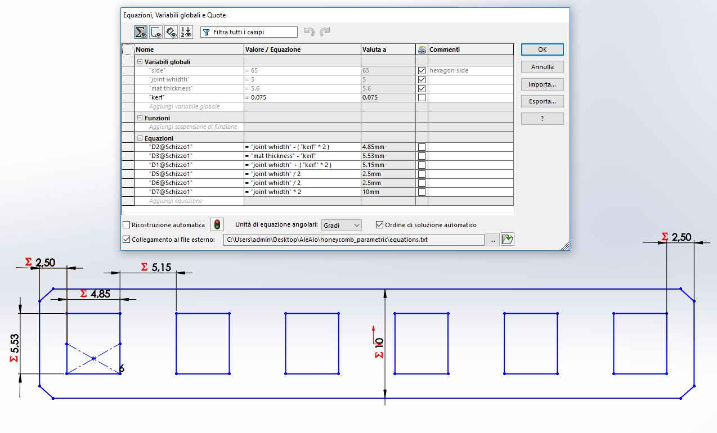Click the Nome column header
Screen dimensions: 717x433
pos(189,49)
